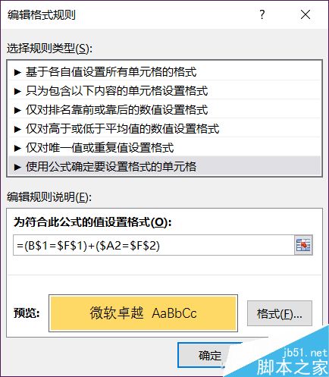Screen dimensions: 329x377
Task: Click the yellow preview swatch 微软卓越 AaBbCc
Action: pos(143,313)
